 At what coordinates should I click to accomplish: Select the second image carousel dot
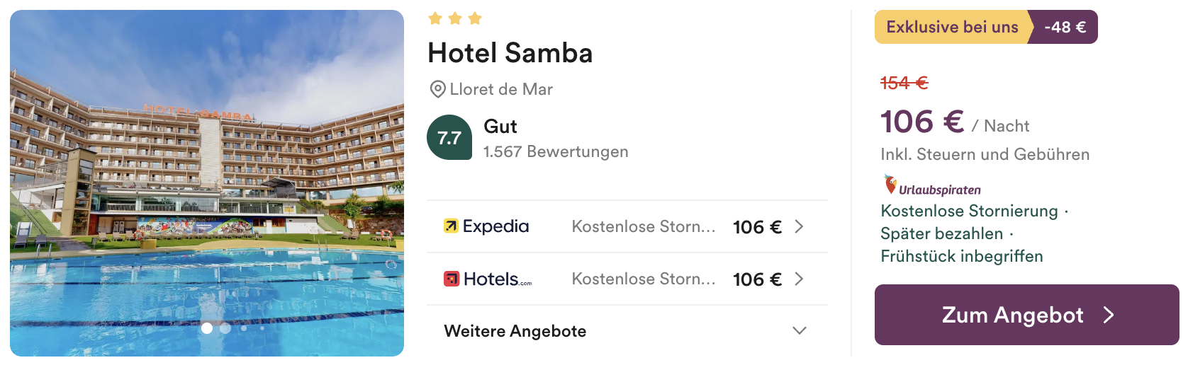click(225, 328)
